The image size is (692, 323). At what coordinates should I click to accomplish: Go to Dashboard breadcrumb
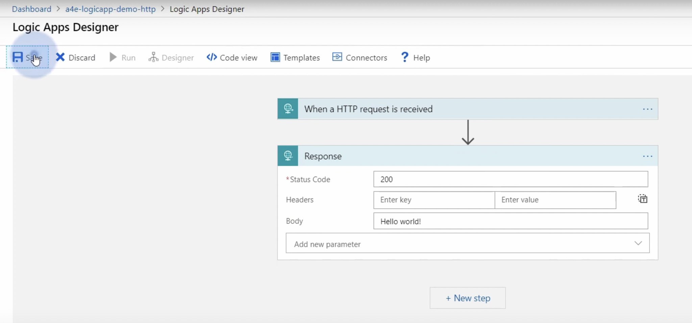tap(32, 9)
